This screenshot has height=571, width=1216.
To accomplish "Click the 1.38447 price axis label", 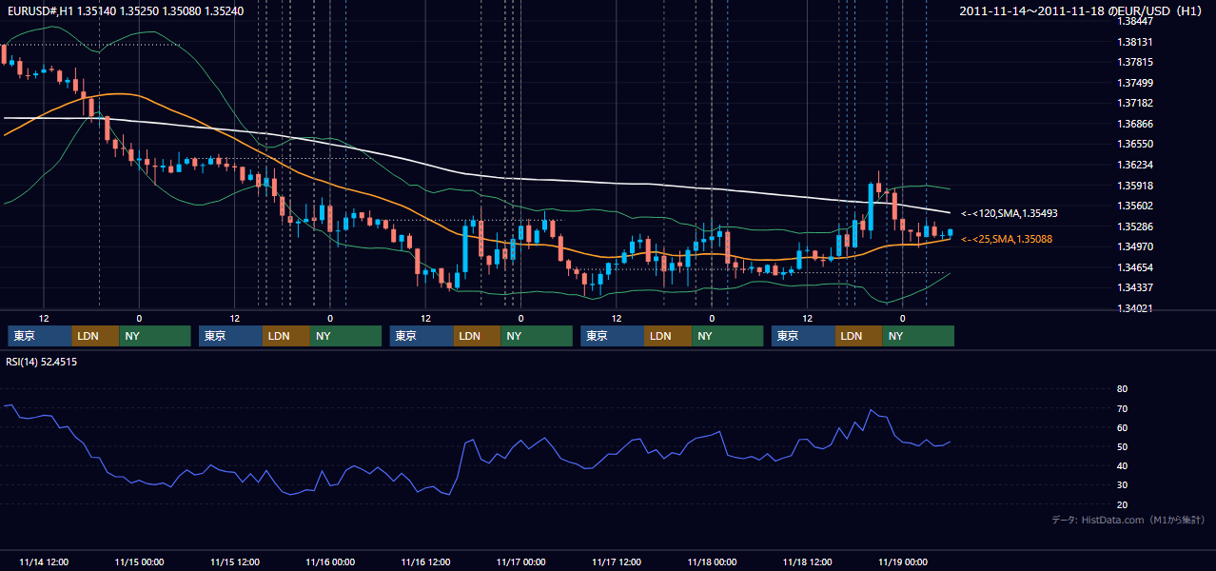I will coord(1135,21).
